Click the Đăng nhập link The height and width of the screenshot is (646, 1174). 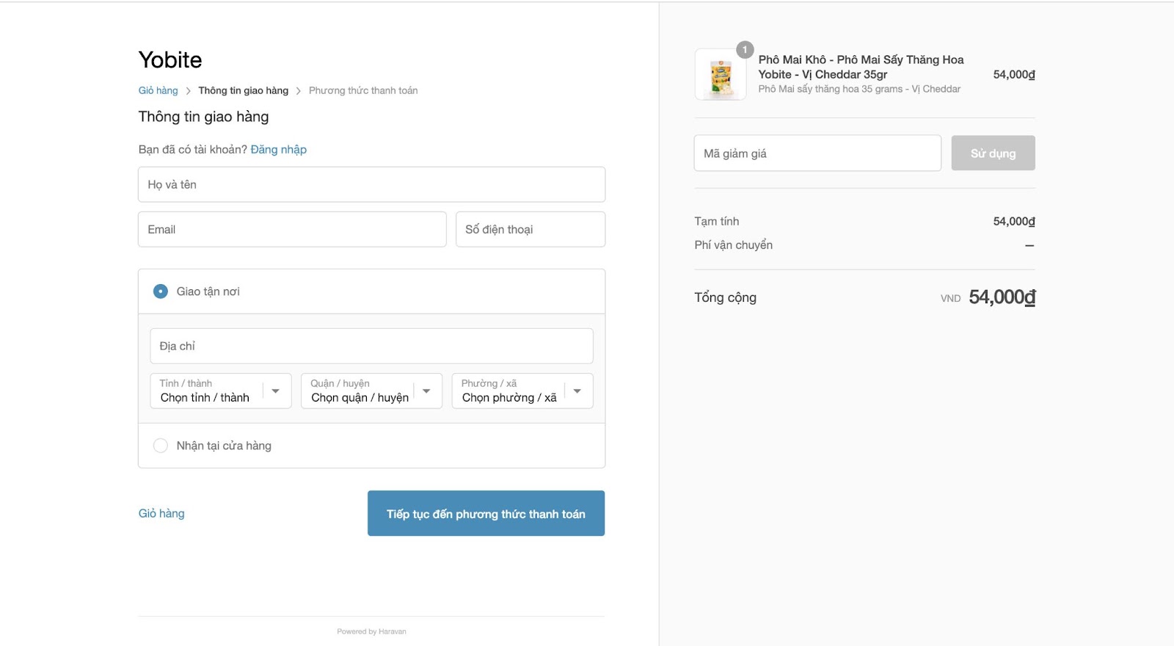click(279, 150)
